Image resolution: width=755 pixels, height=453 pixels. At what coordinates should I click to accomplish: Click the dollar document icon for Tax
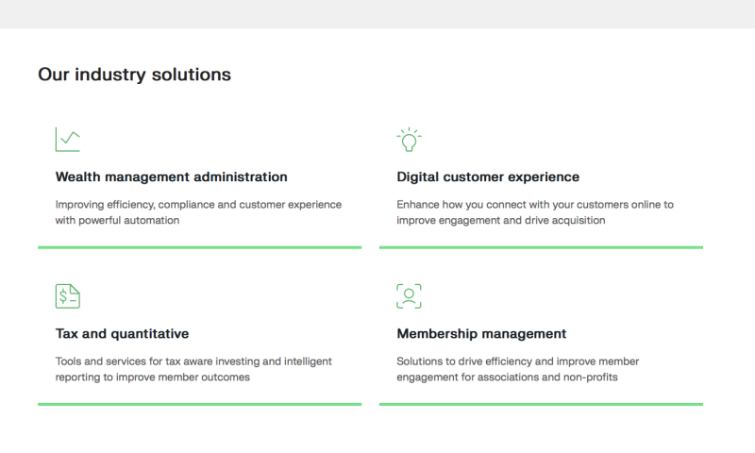(67, 296)
